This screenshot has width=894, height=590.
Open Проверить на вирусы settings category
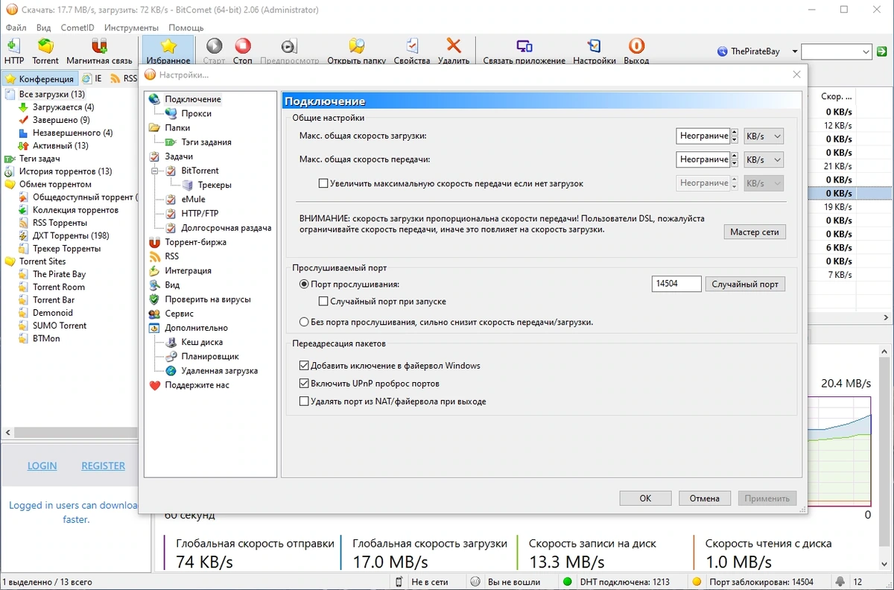click(207, 299)
